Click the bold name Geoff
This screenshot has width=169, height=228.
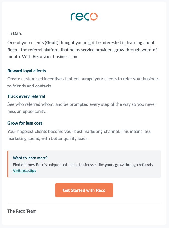point(51,42)
